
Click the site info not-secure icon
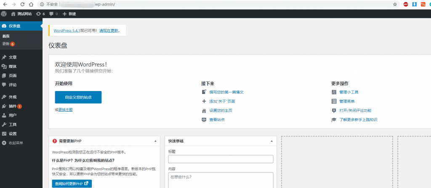coord(42,4)
